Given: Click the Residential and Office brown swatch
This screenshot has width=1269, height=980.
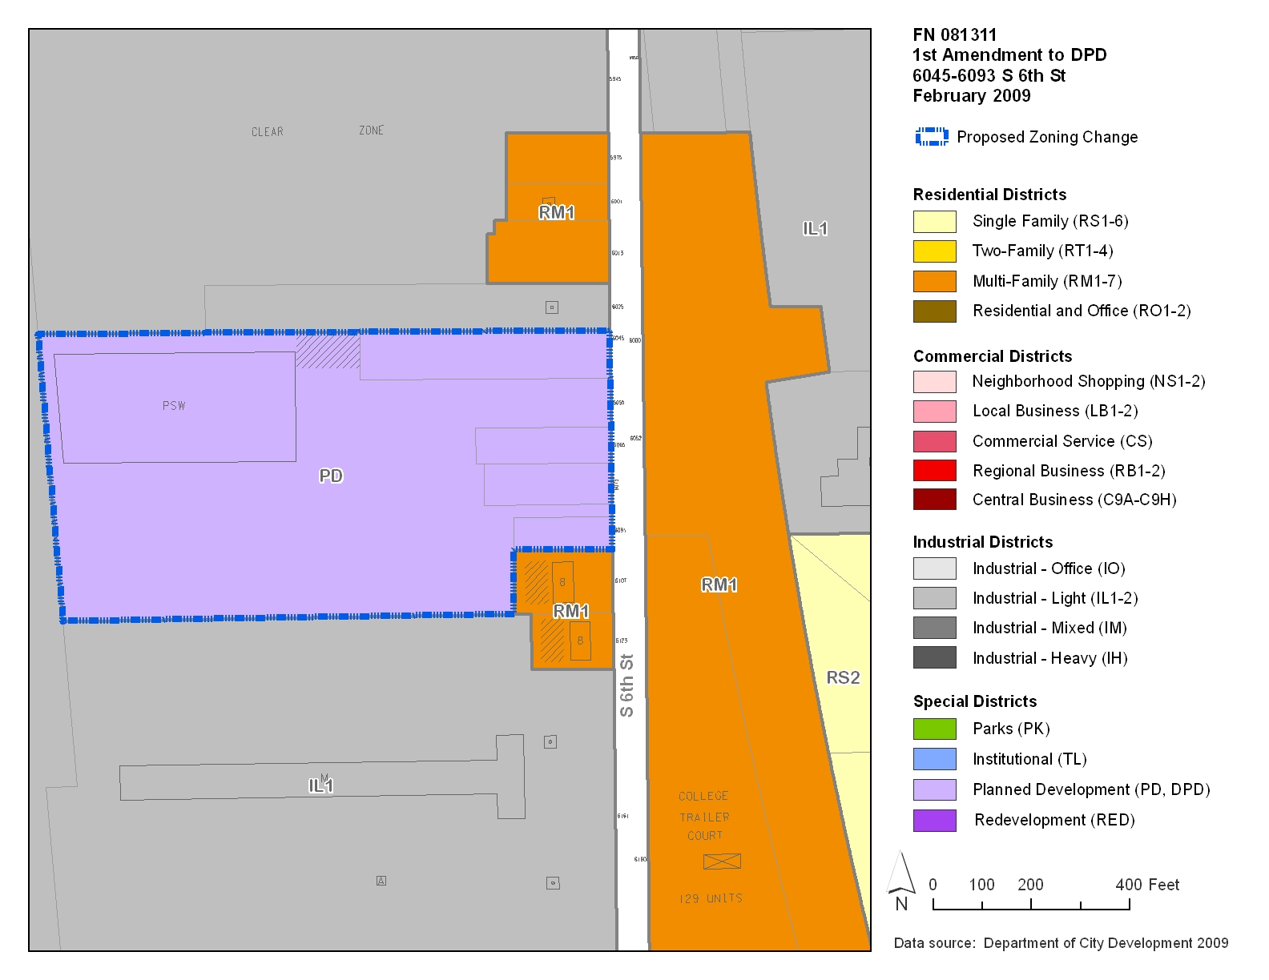Looking at the screenshot, I should (934, 311).
